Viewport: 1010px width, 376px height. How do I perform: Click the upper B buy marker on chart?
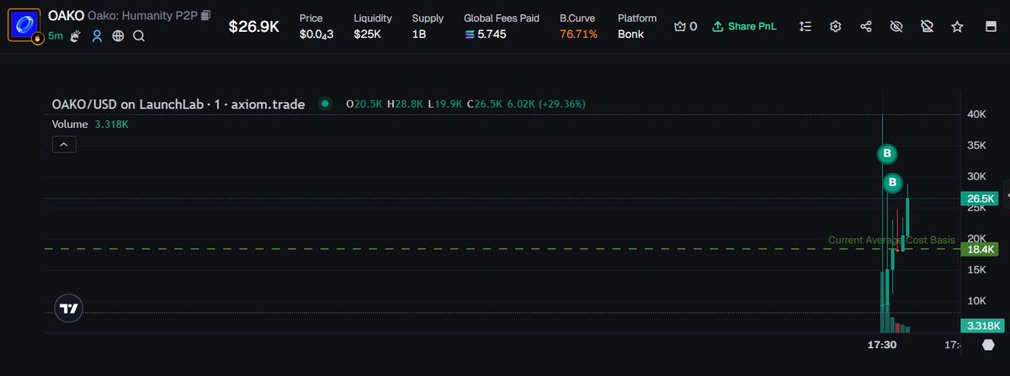[x=886, y=154]
